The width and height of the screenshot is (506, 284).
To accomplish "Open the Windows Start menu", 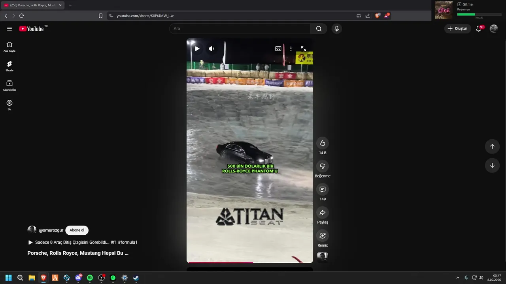I will (9, 278).
